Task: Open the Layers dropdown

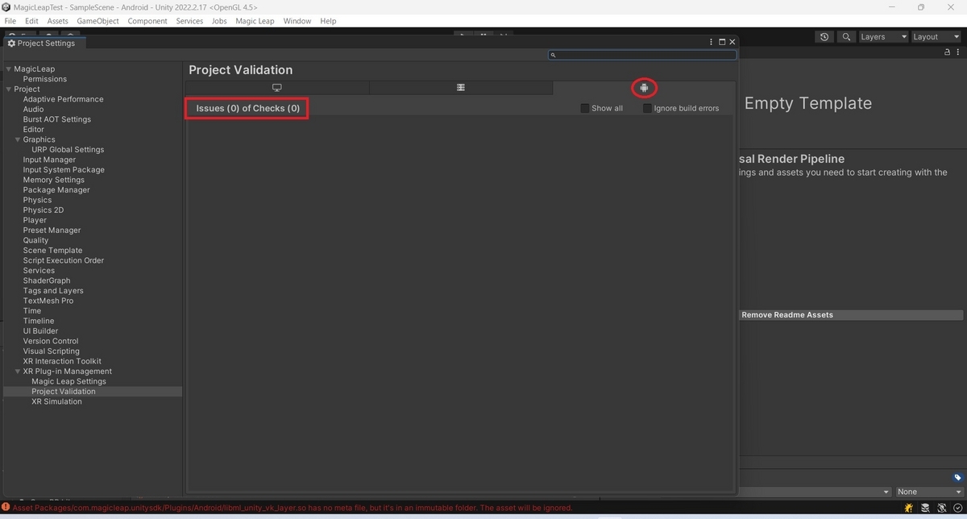Action: (883, 37)
